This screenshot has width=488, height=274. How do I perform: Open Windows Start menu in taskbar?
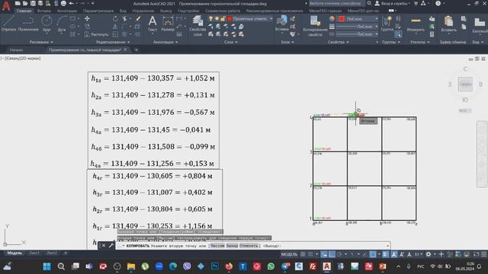(x=47, y=266)
